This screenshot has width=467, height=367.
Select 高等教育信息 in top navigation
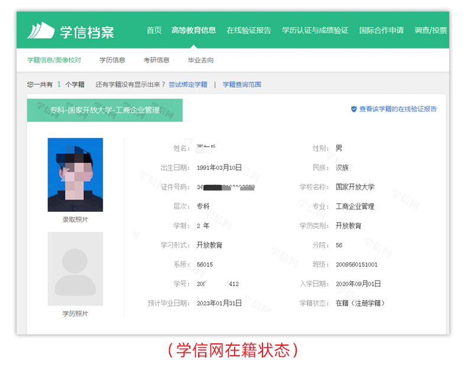click(x=193, y=30)
